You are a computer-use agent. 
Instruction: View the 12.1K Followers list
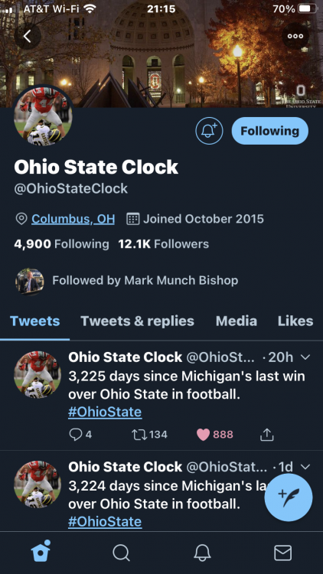[163, 244]
